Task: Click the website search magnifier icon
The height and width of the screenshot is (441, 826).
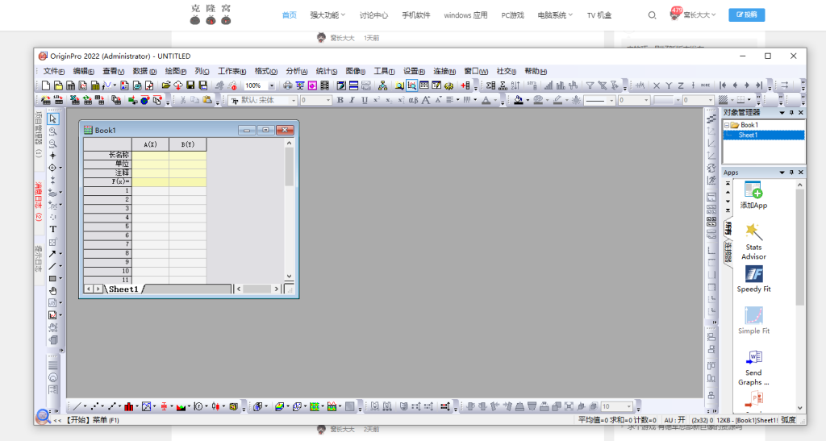Action: coord(652,15)
